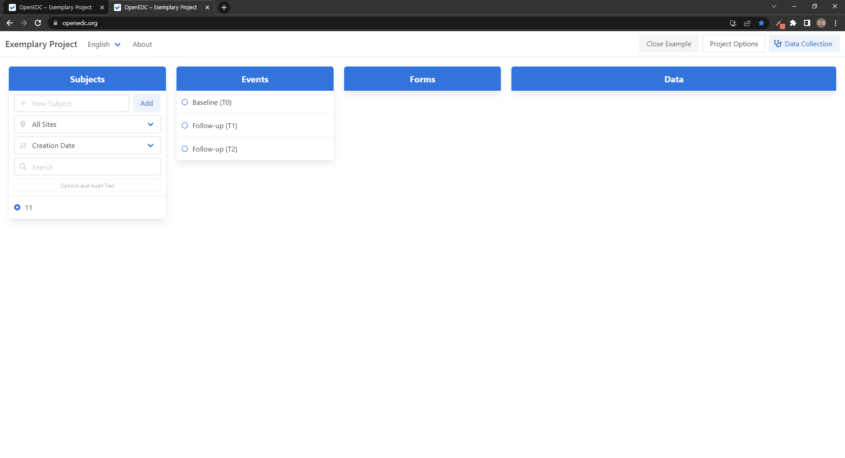Open the About menu item
This screenshot has height=458, width=845.
tap(142, 44)
